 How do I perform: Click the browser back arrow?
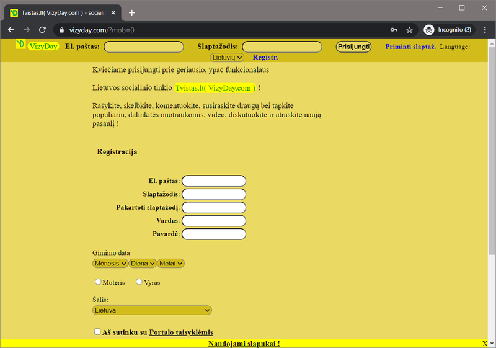pyautogui.click(x=11, y=30)
